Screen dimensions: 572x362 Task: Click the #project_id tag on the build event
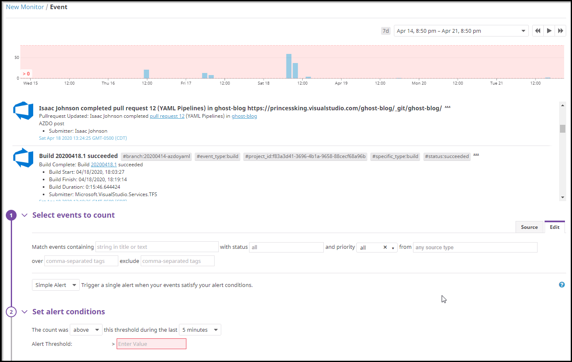305,156
